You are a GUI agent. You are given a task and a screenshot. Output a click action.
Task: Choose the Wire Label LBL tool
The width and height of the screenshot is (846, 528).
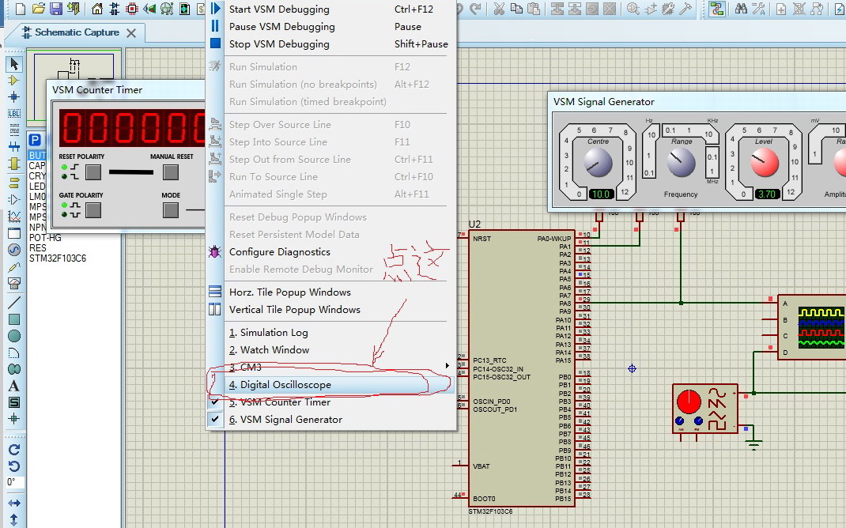(13, 113)
